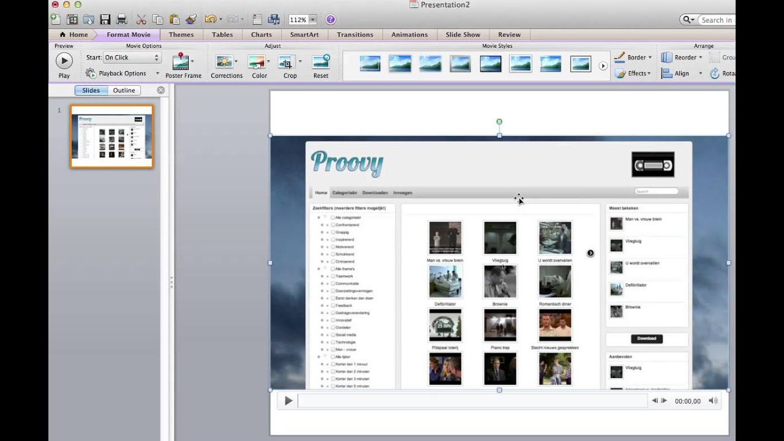Screen dimensions: 784x441
Task: Open the Review tab
Action: pos(510,35)
